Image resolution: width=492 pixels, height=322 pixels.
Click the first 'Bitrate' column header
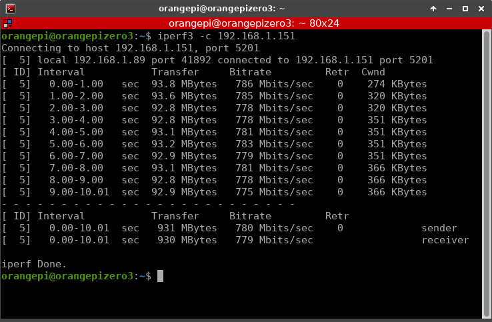pos(249,72)
